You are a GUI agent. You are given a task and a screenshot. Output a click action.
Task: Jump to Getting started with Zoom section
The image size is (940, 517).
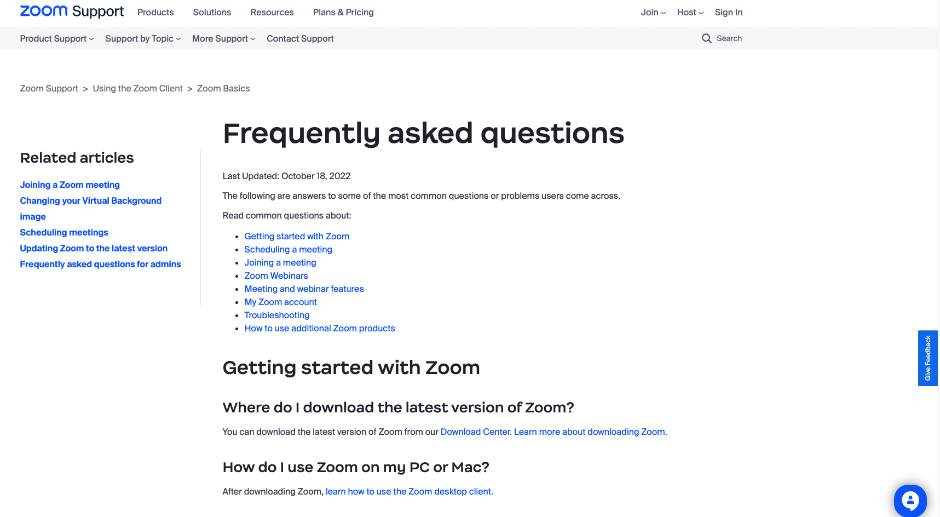[x=297, y=236]
